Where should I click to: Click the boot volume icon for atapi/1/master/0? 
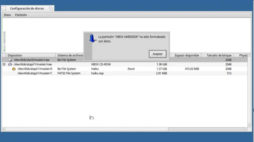click(x=14, y=69)
